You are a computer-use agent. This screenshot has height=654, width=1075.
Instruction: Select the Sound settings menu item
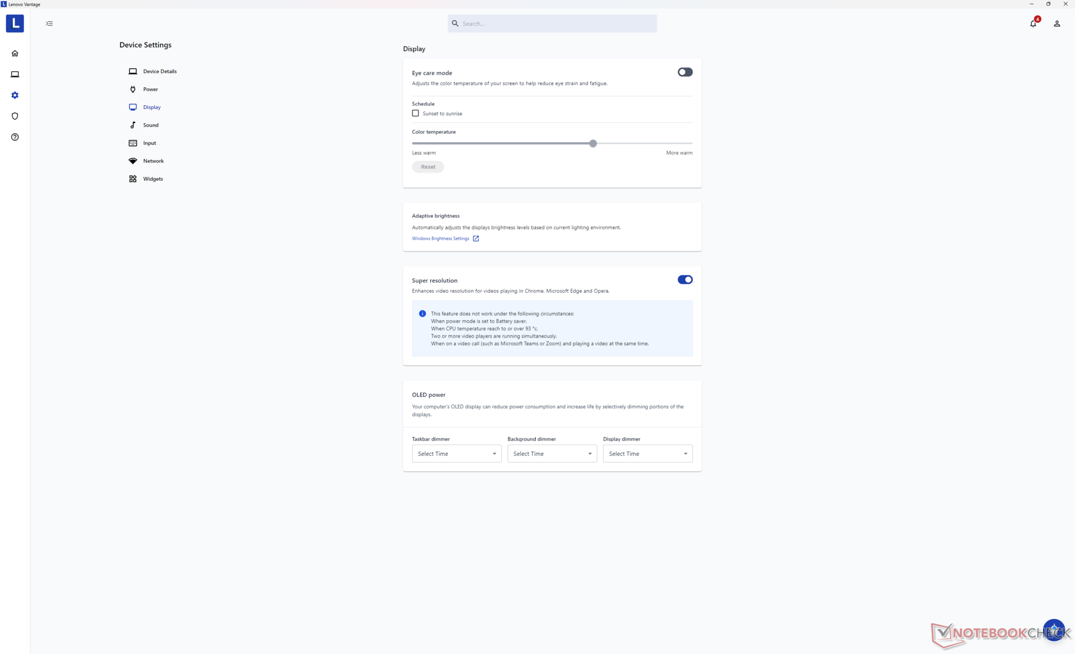pyautogui.click(x=150, y=125)
